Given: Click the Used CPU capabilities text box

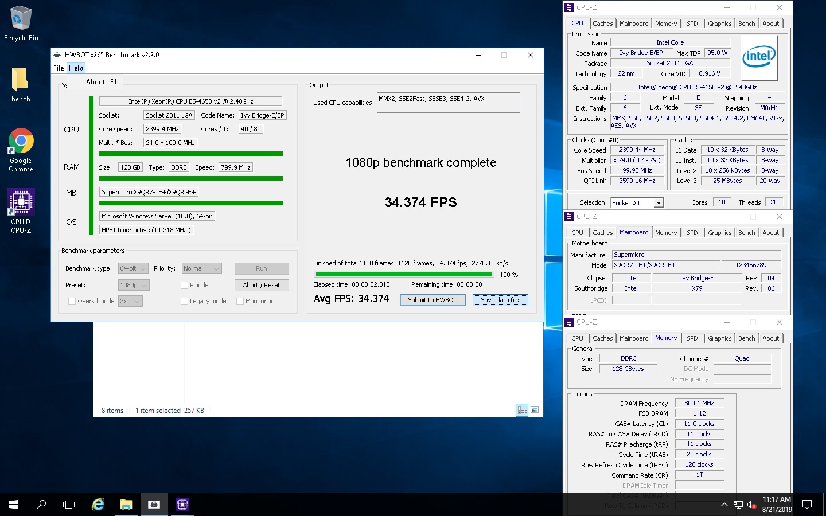Looking at the screenshot, I should point(448,103).
